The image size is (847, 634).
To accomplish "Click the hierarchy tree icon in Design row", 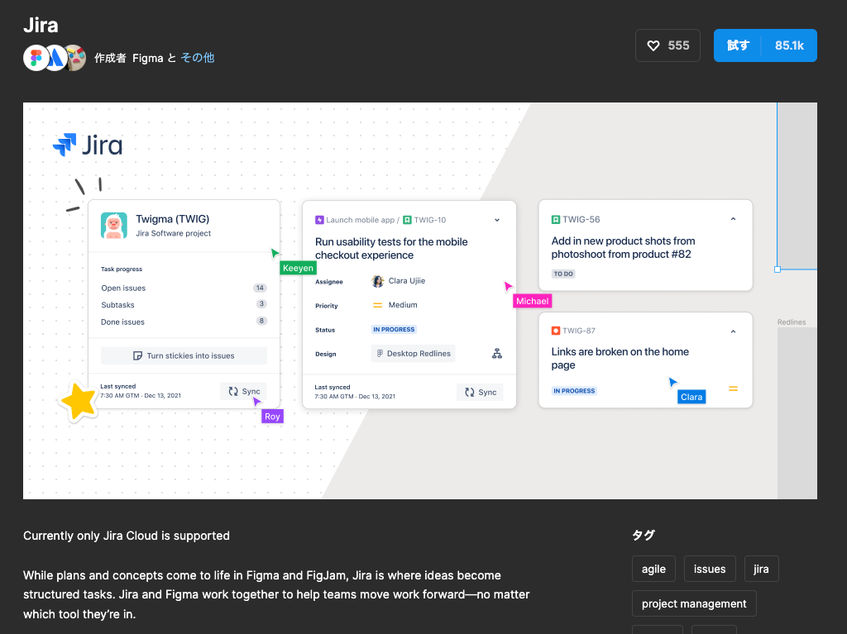I will tap(497, 354).
